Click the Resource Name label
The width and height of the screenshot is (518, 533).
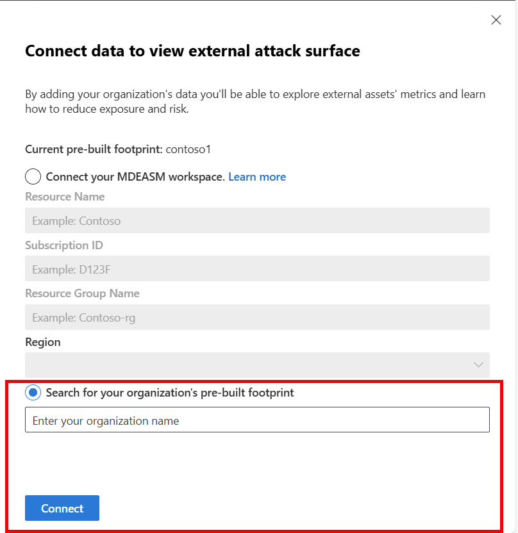coord(65,197)
